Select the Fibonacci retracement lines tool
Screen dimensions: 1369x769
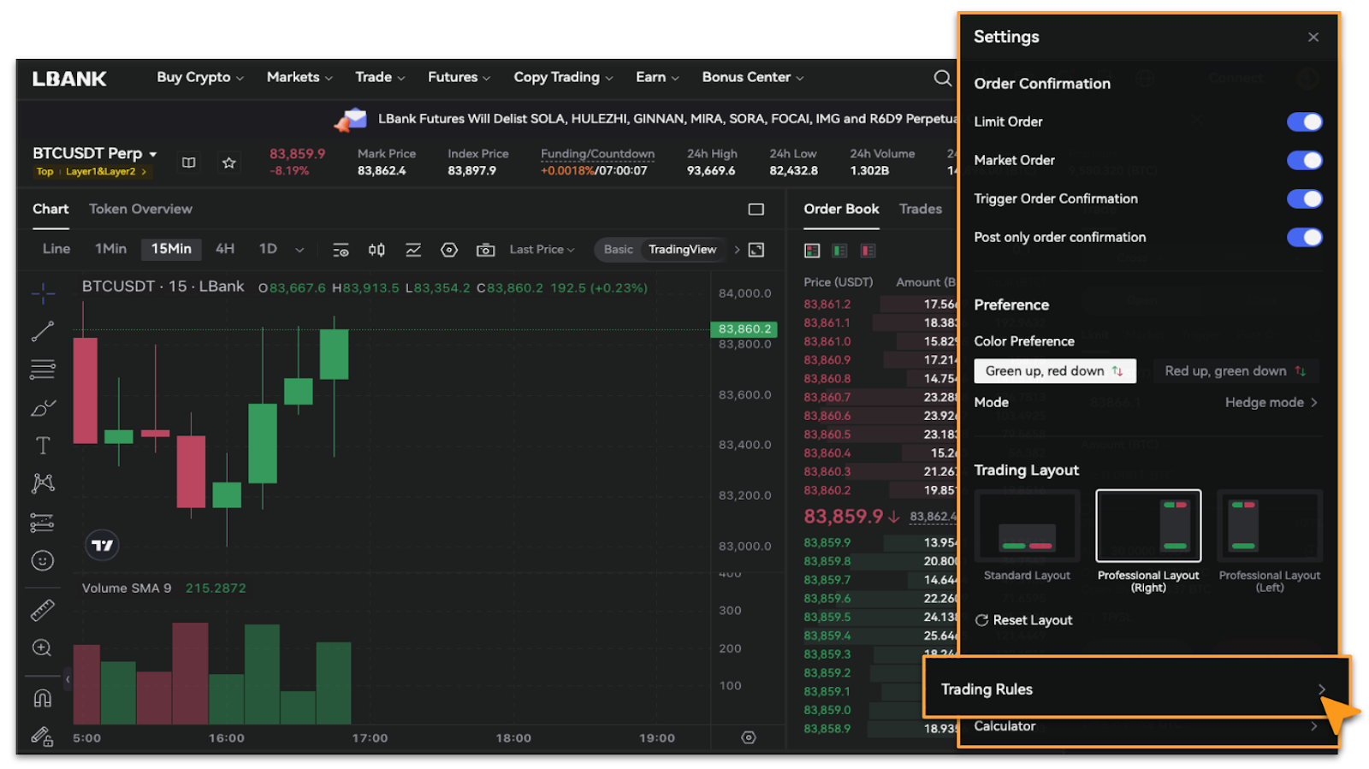(43, 370)
